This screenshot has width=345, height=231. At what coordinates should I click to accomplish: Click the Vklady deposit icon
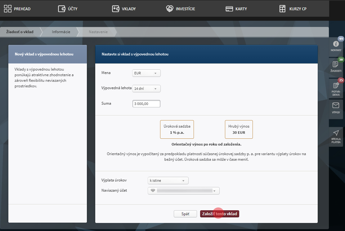click(116, 9)
